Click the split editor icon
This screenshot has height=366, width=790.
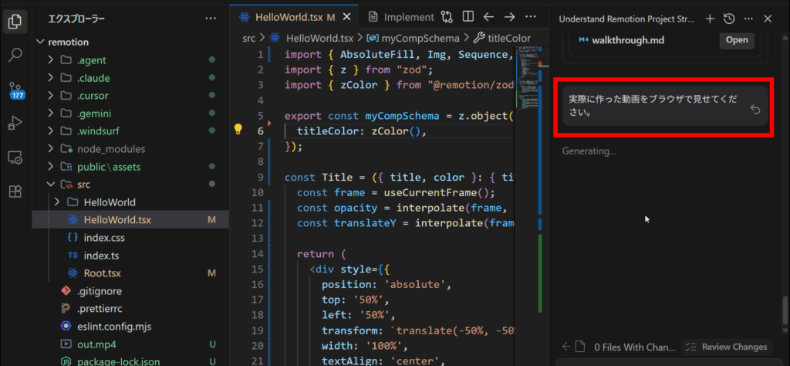click(x=468, y=16)
